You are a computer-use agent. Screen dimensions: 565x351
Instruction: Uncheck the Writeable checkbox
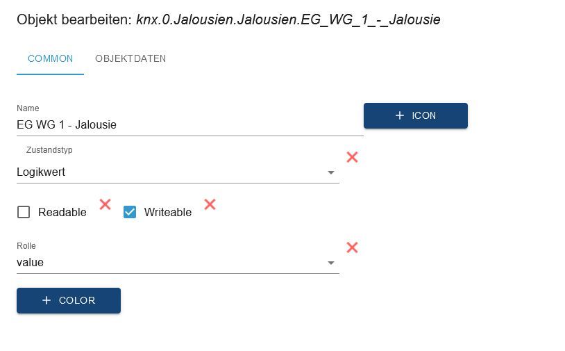tap(130, 212)
